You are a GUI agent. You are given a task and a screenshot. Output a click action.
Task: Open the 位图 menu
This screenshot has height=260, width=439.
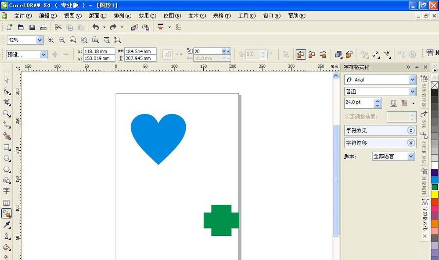172,16
